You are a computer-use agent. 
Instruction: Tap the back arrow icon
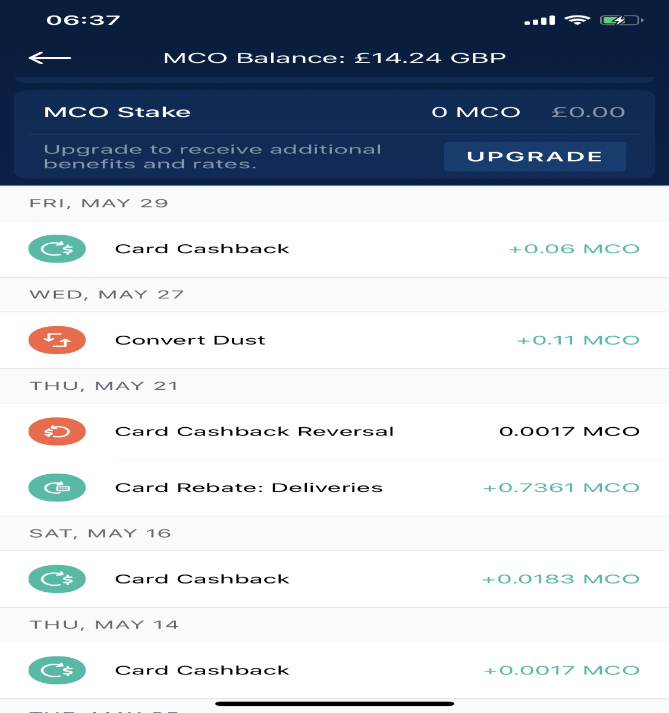(50, 58)
